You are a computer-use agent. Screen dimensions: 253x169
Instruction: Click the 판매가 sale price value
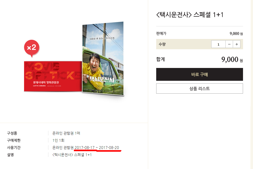236,34
